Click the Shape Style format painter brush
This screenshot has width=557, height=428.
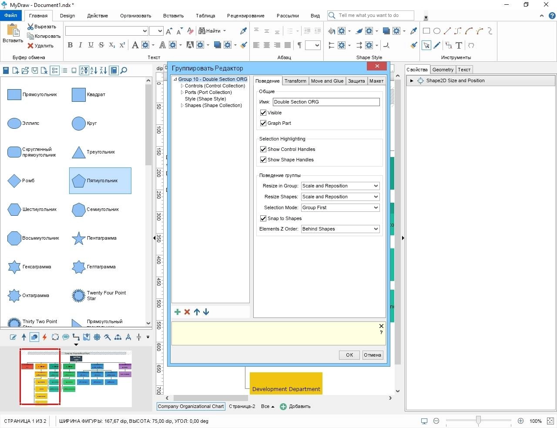[x=414, y=45]
